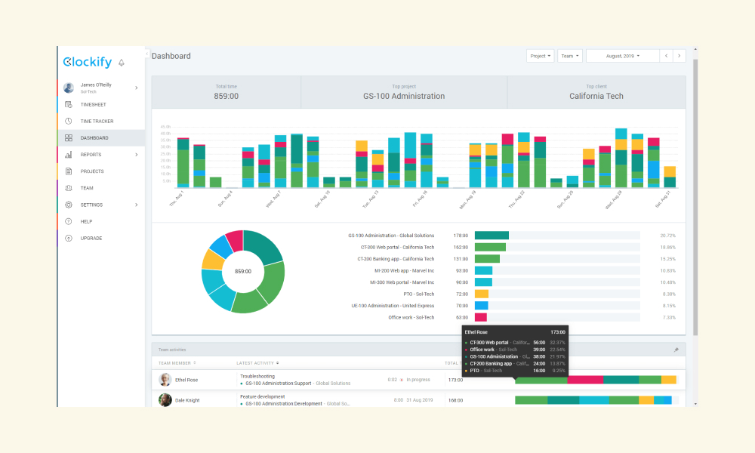Click the Troubleshooting activity description
Viewport: 755px width, 453px height.
point(257,377)
